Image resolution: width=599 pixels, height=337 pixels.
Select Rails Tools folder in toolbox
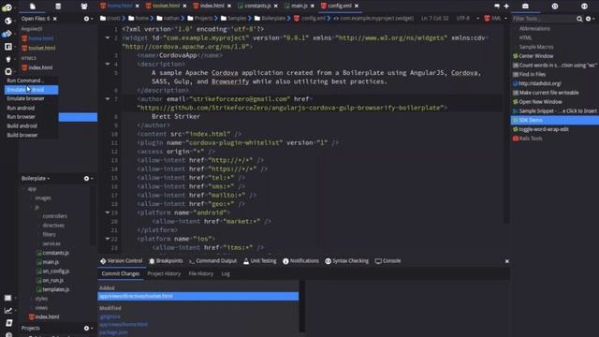pyautogui.click(x=527, y=139)
